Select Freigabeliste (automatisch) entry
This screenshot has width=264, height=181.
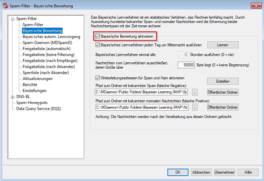click(x=46, y=49)
